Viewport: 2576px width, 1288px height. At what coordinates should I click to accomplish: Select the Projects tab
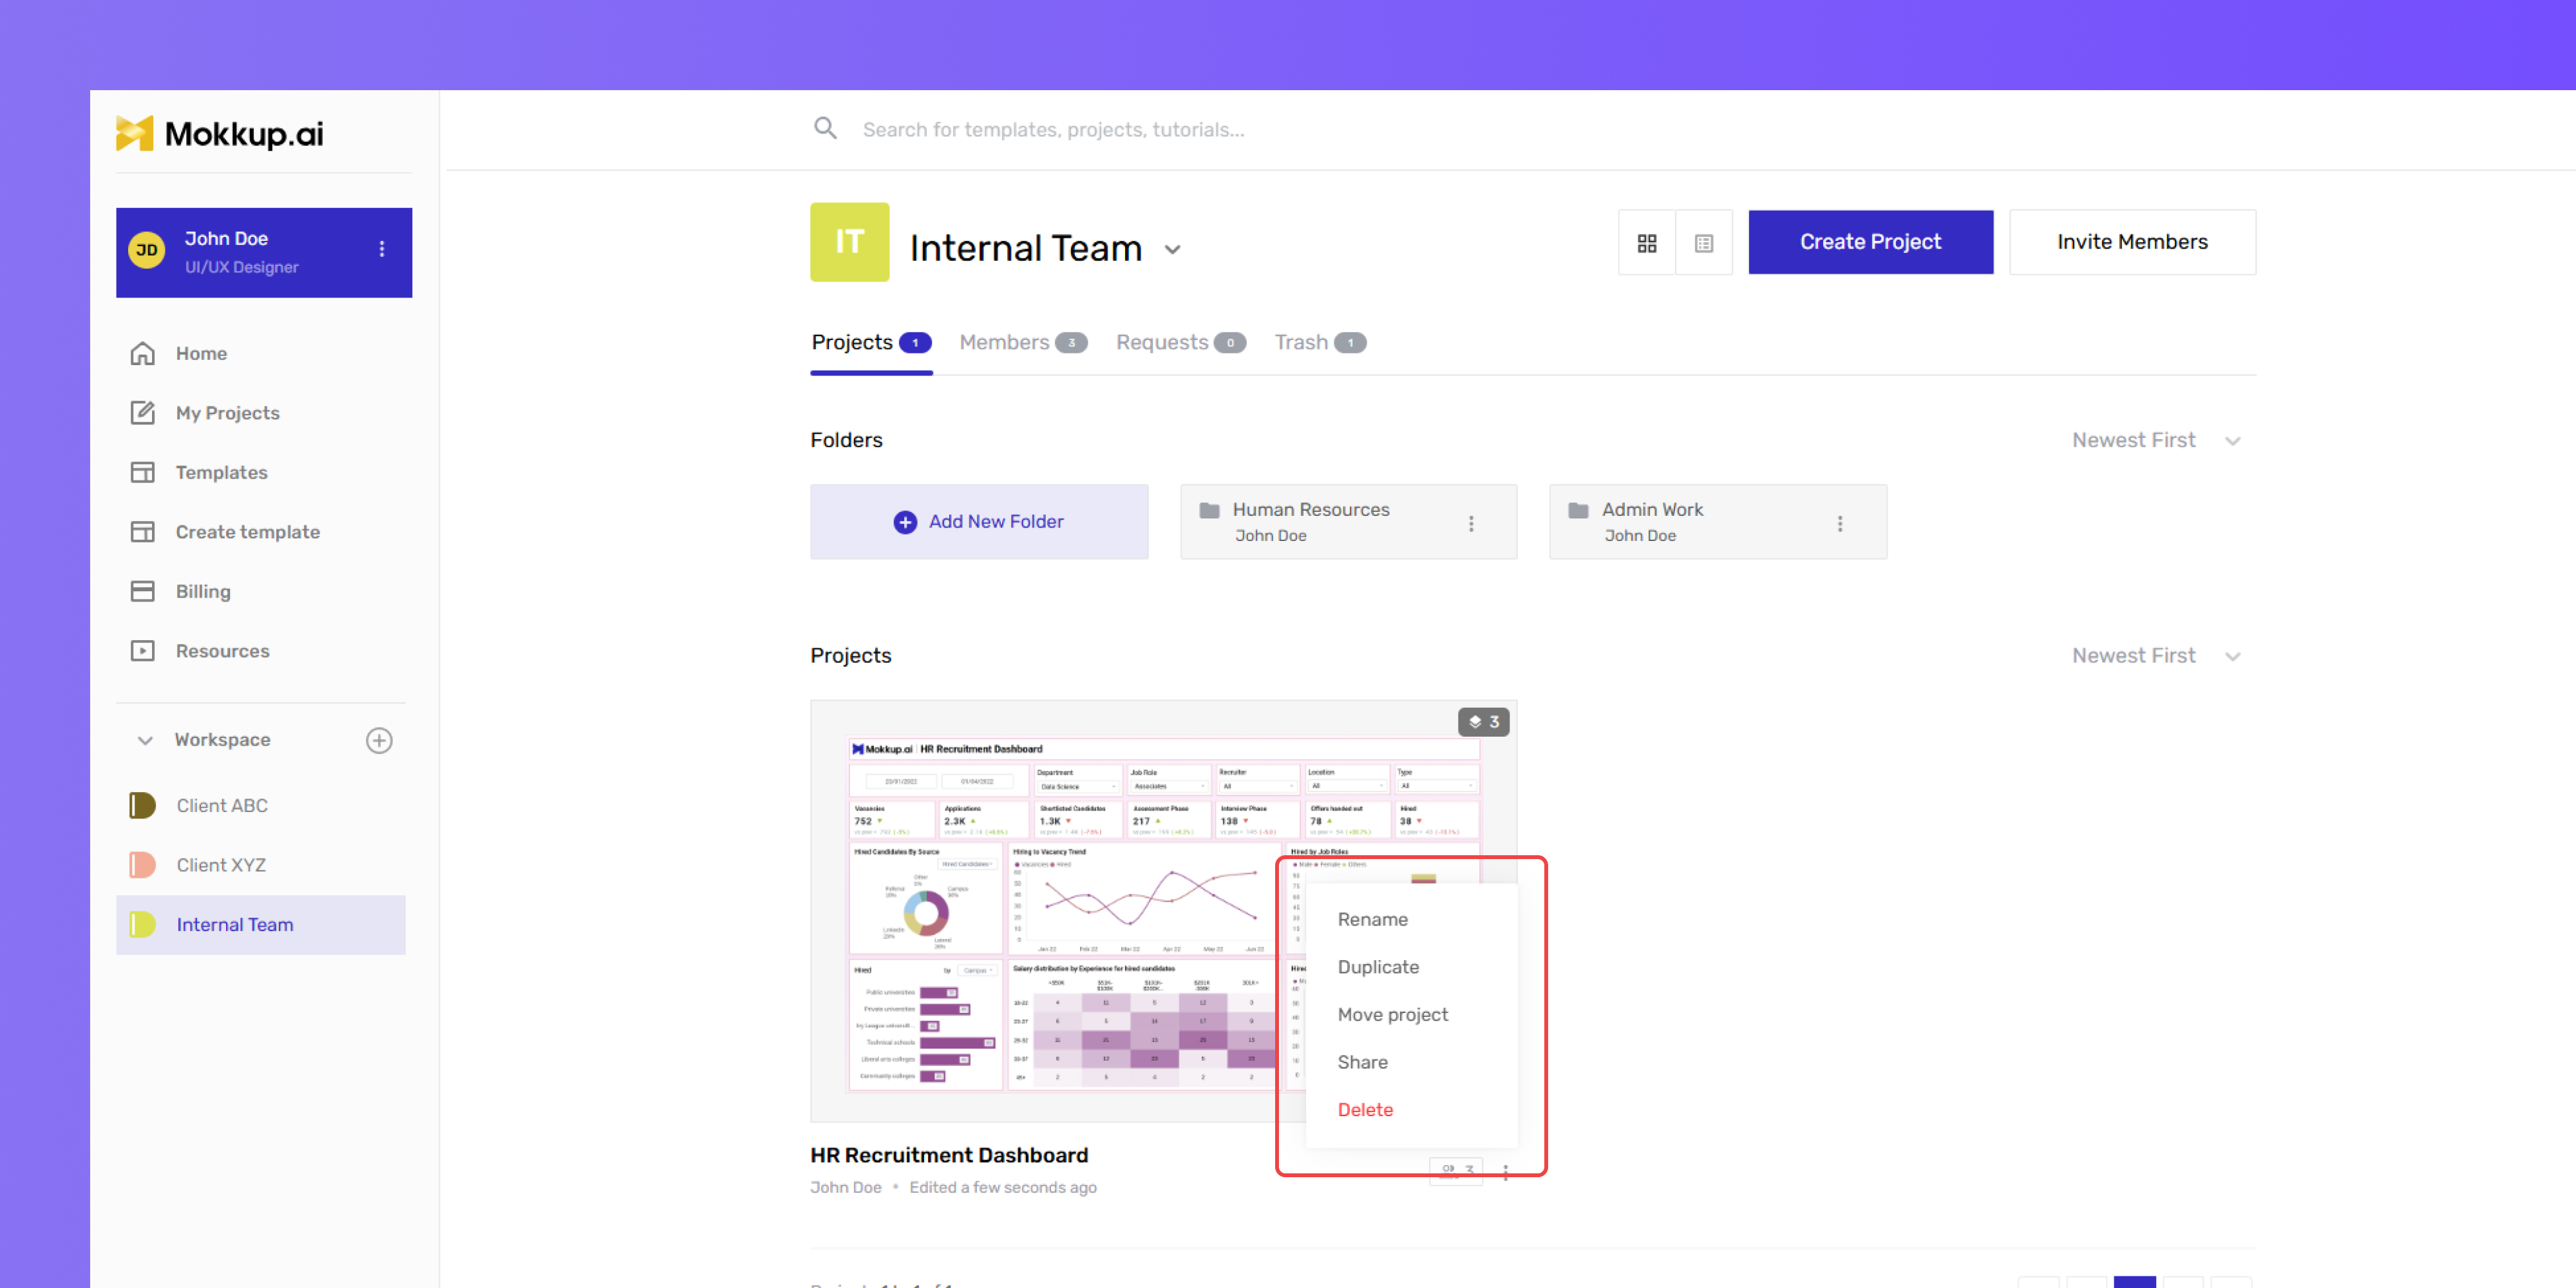pyautogui.click(x=871, y=342)
